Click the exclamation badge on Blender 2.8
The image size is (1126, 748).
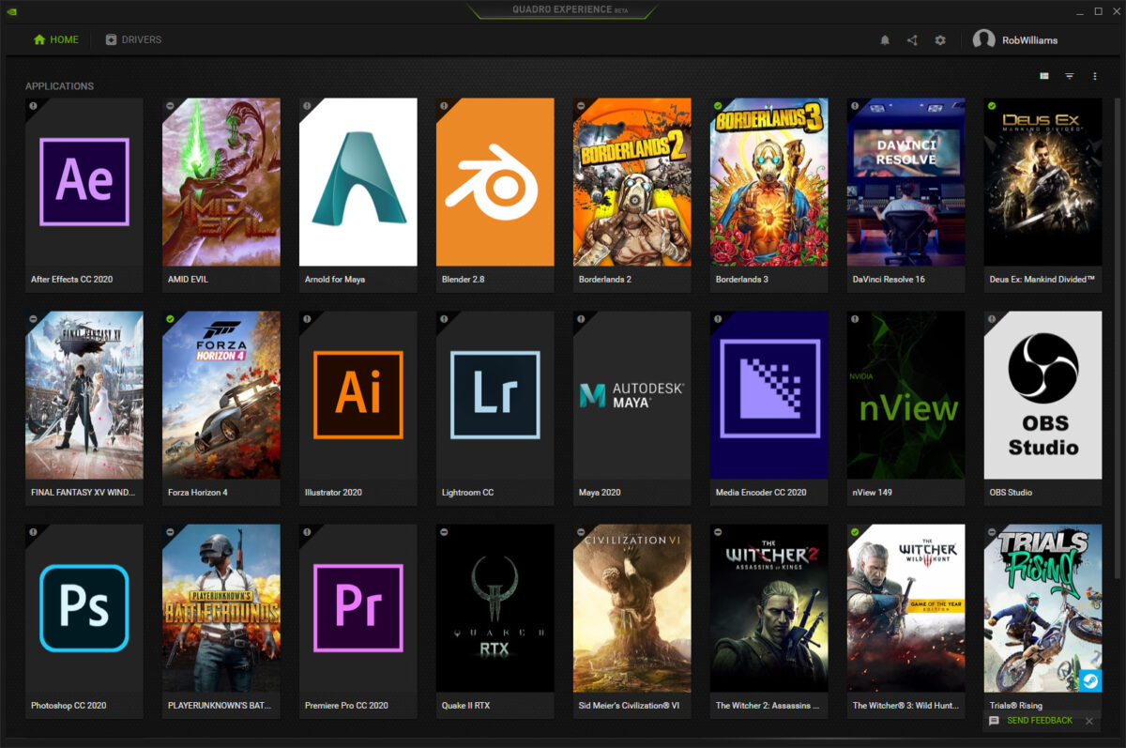coord(444,106)
